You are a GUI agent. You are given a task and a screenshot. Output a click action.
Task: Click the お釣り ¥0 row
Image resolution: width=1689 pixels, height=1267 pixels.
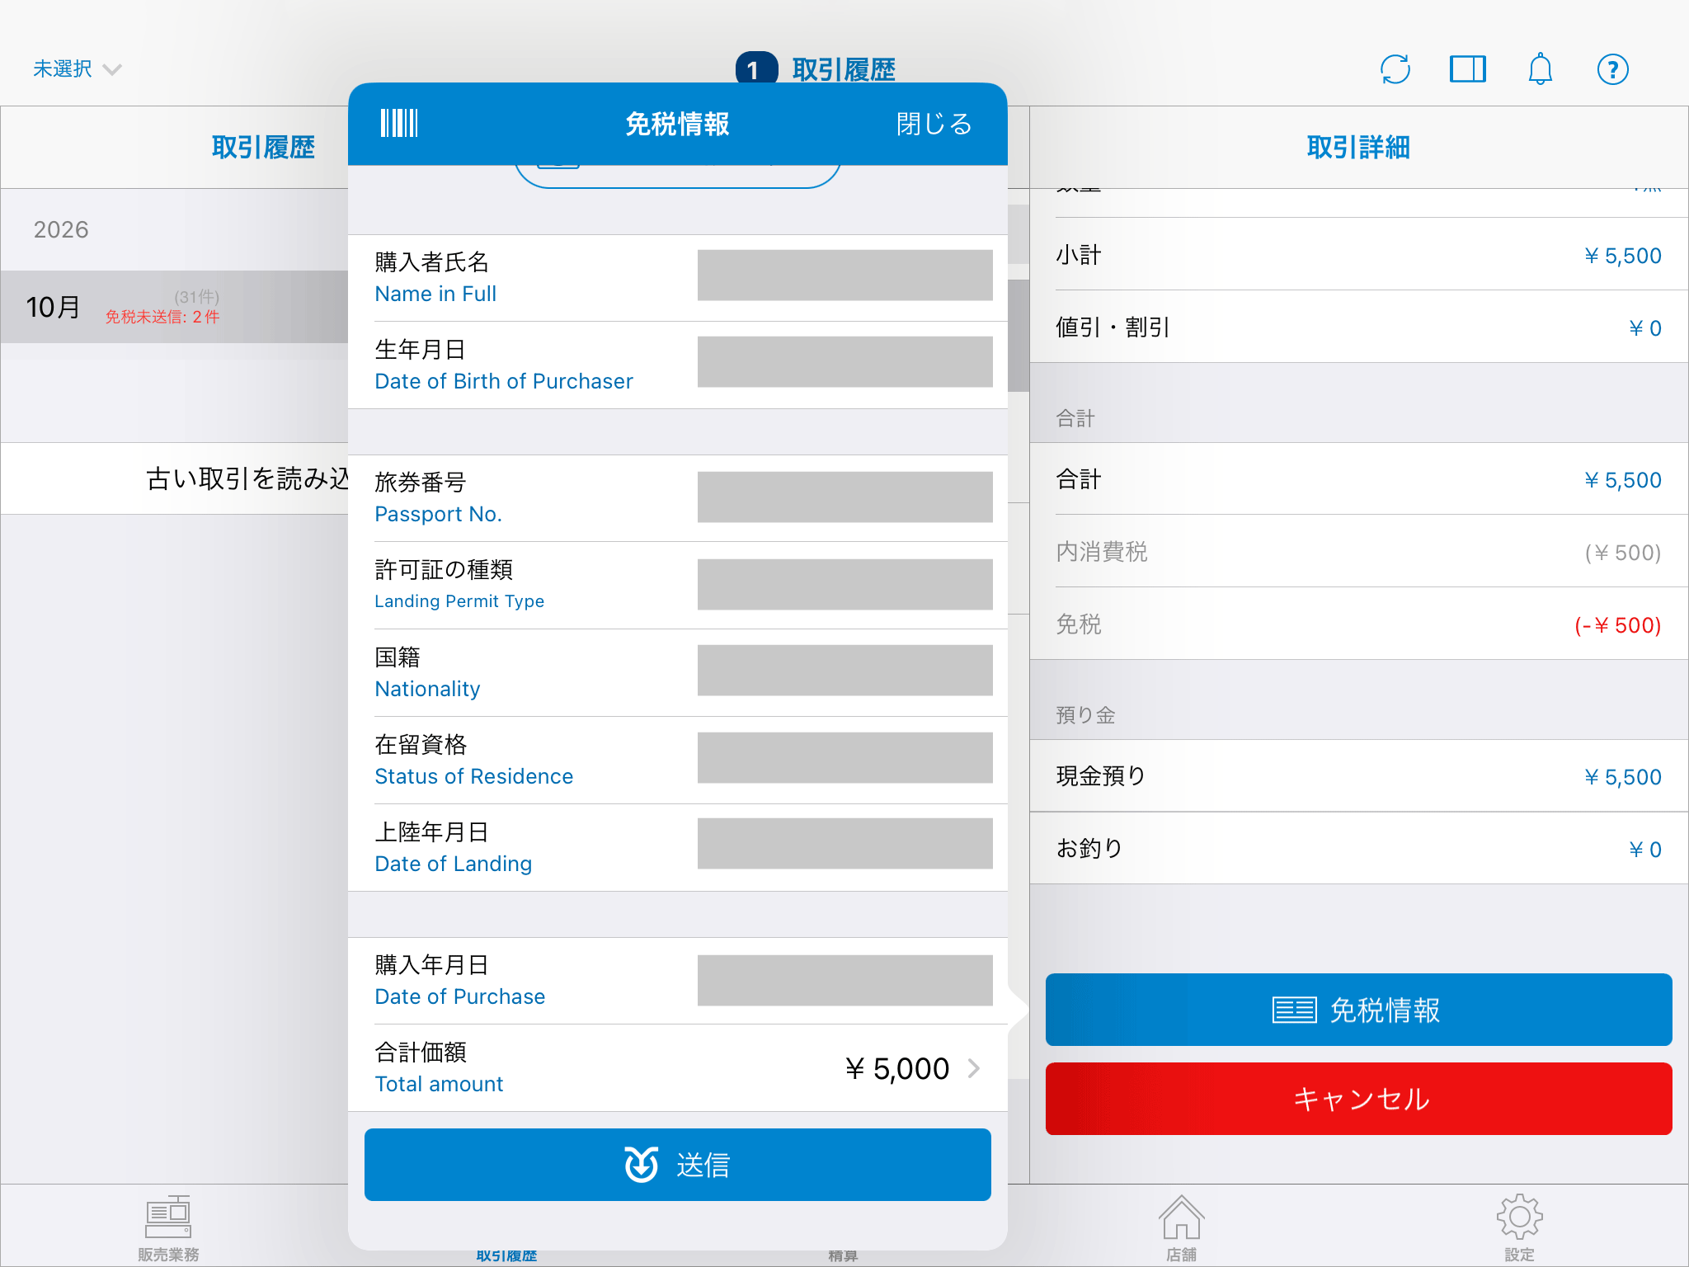pos(1359,849)
